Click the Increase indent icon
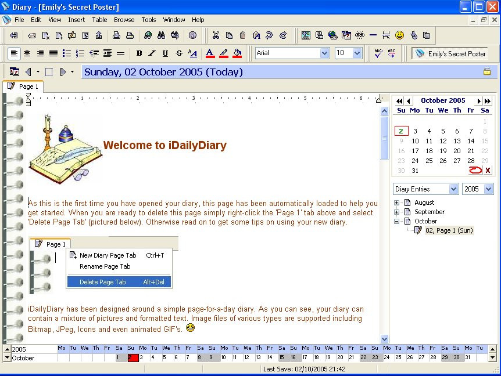This screenshot has width=501, height=376. coord(108,53)
